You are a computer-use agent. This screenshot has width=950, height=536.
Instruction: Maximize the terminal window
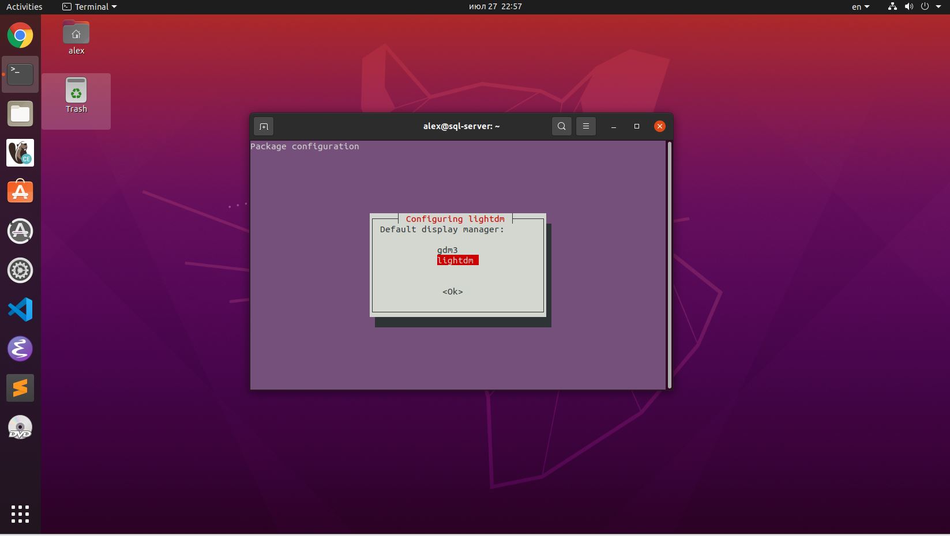point(637,126)
